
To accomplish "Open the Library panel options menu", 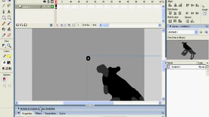I will (207, 26).
